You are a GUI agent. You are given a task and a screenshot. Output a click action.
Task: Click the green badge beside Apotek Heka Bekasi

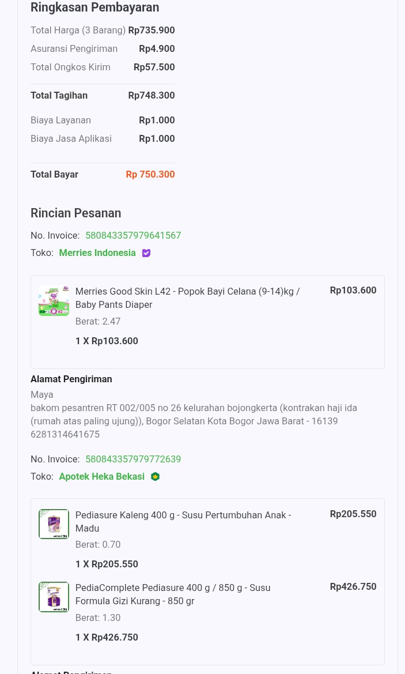tap(155, 477)
